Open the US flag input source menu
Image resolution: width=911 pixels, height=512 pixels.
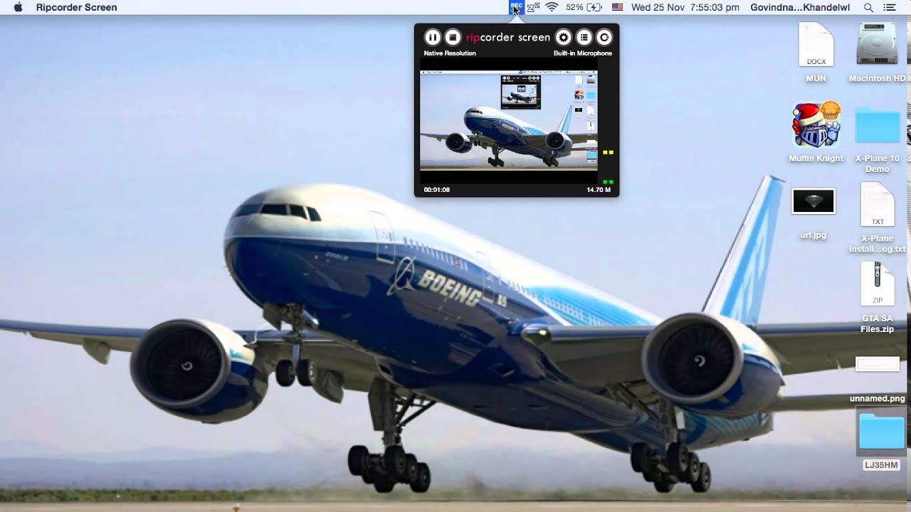(x=617, y=7)
